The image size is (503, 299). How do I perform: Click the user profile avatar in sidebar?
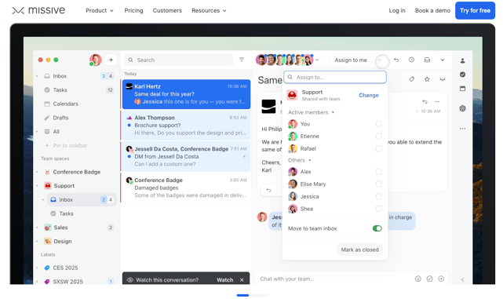pyautogui.click(x=95, y=60)
